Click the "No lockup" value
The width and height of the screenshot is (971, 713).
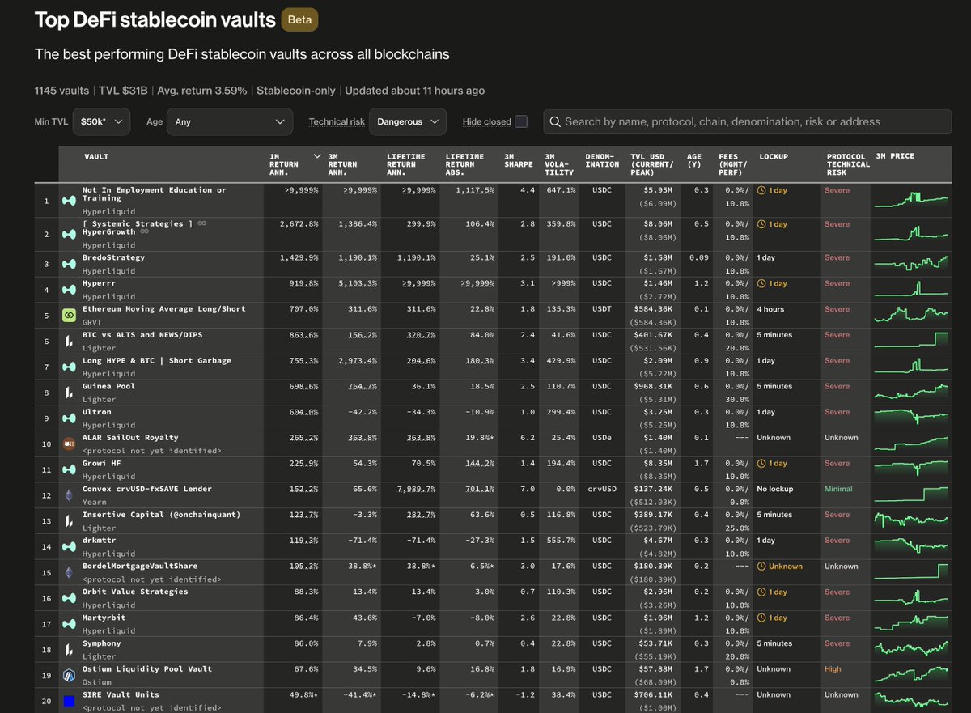pos(774,489)
